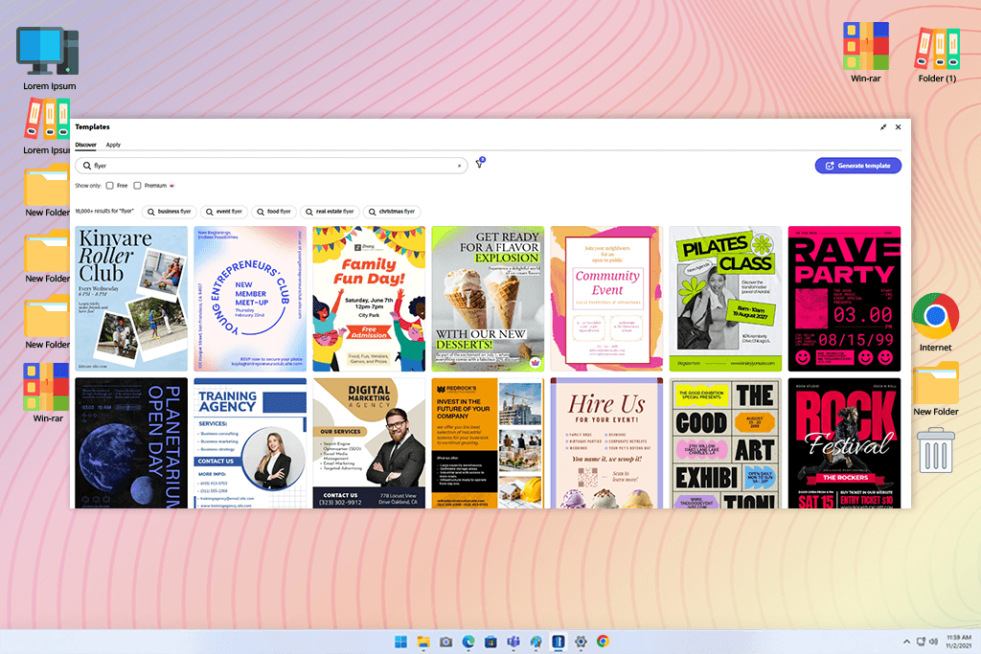Image resolution: width=981 pixels, height=654 pixels.
Task: Open the Recycle Bin on the desktop
Action: (935, 450)
